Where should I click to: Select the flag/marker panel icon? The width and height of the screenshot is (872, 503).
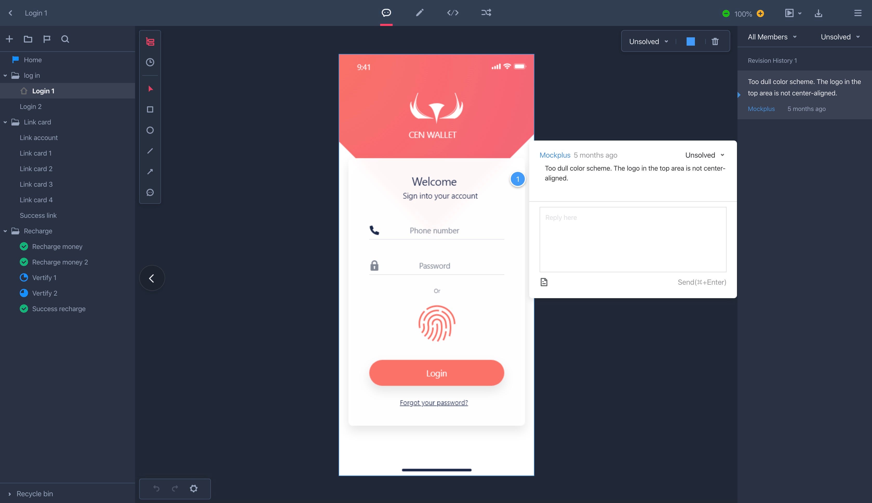click(x=47, y=39)
